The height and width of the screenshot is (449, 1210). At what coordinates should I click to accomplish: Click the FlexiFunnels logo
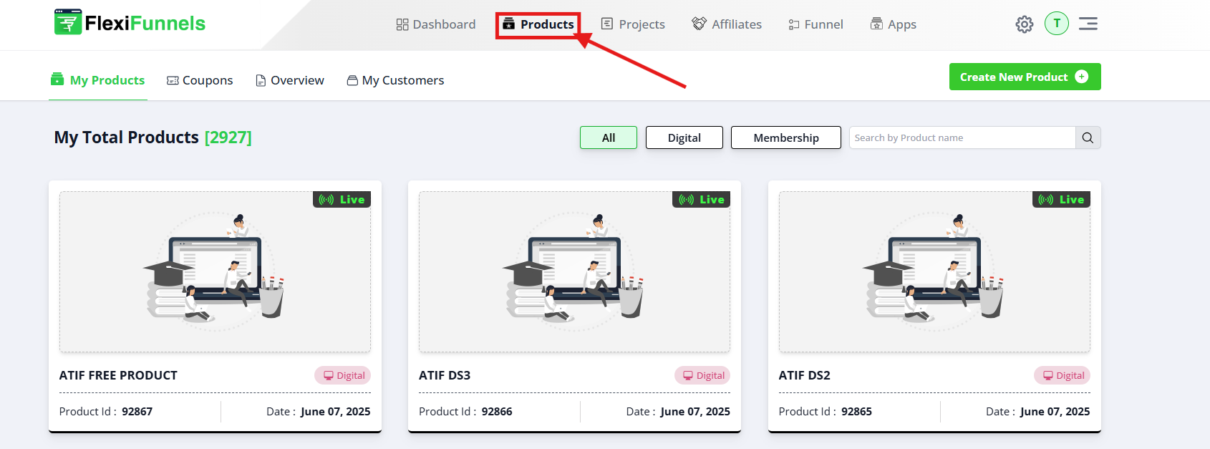coord(130,23)
